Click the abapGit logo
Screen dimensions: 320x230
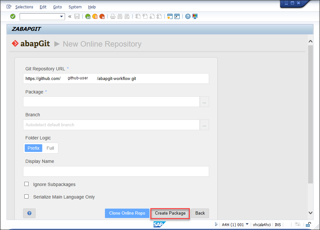31,44
